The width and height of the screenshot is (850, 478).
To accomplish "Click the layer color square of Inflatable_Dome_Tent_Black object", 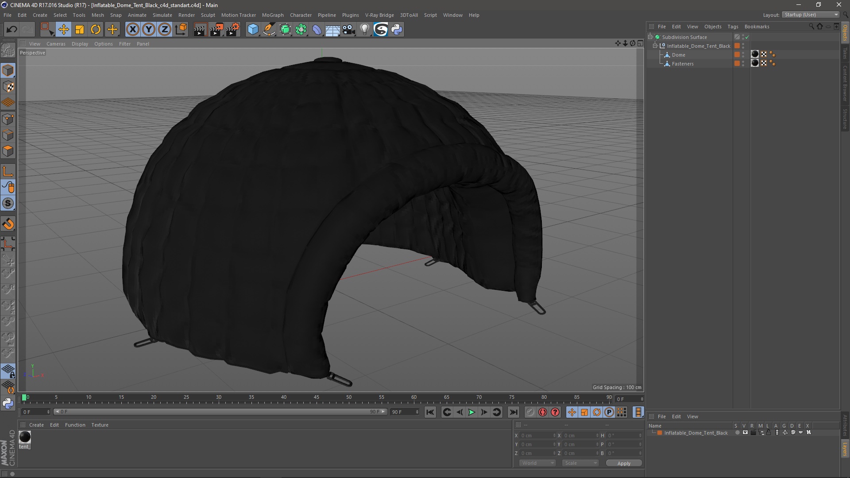I will [x=737, y=46].
